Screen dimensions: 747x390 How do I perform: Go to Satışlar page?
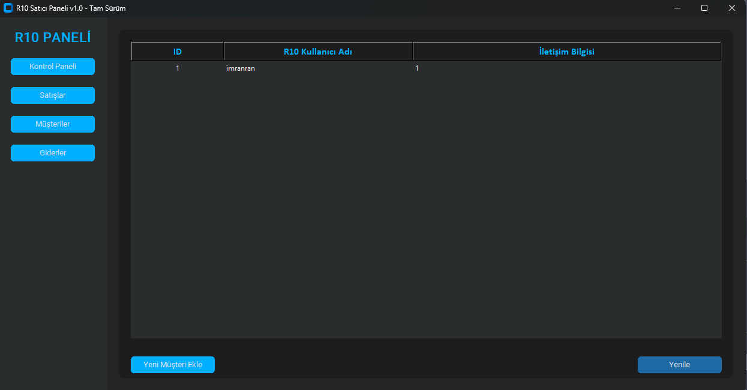[x=53, y=95]
